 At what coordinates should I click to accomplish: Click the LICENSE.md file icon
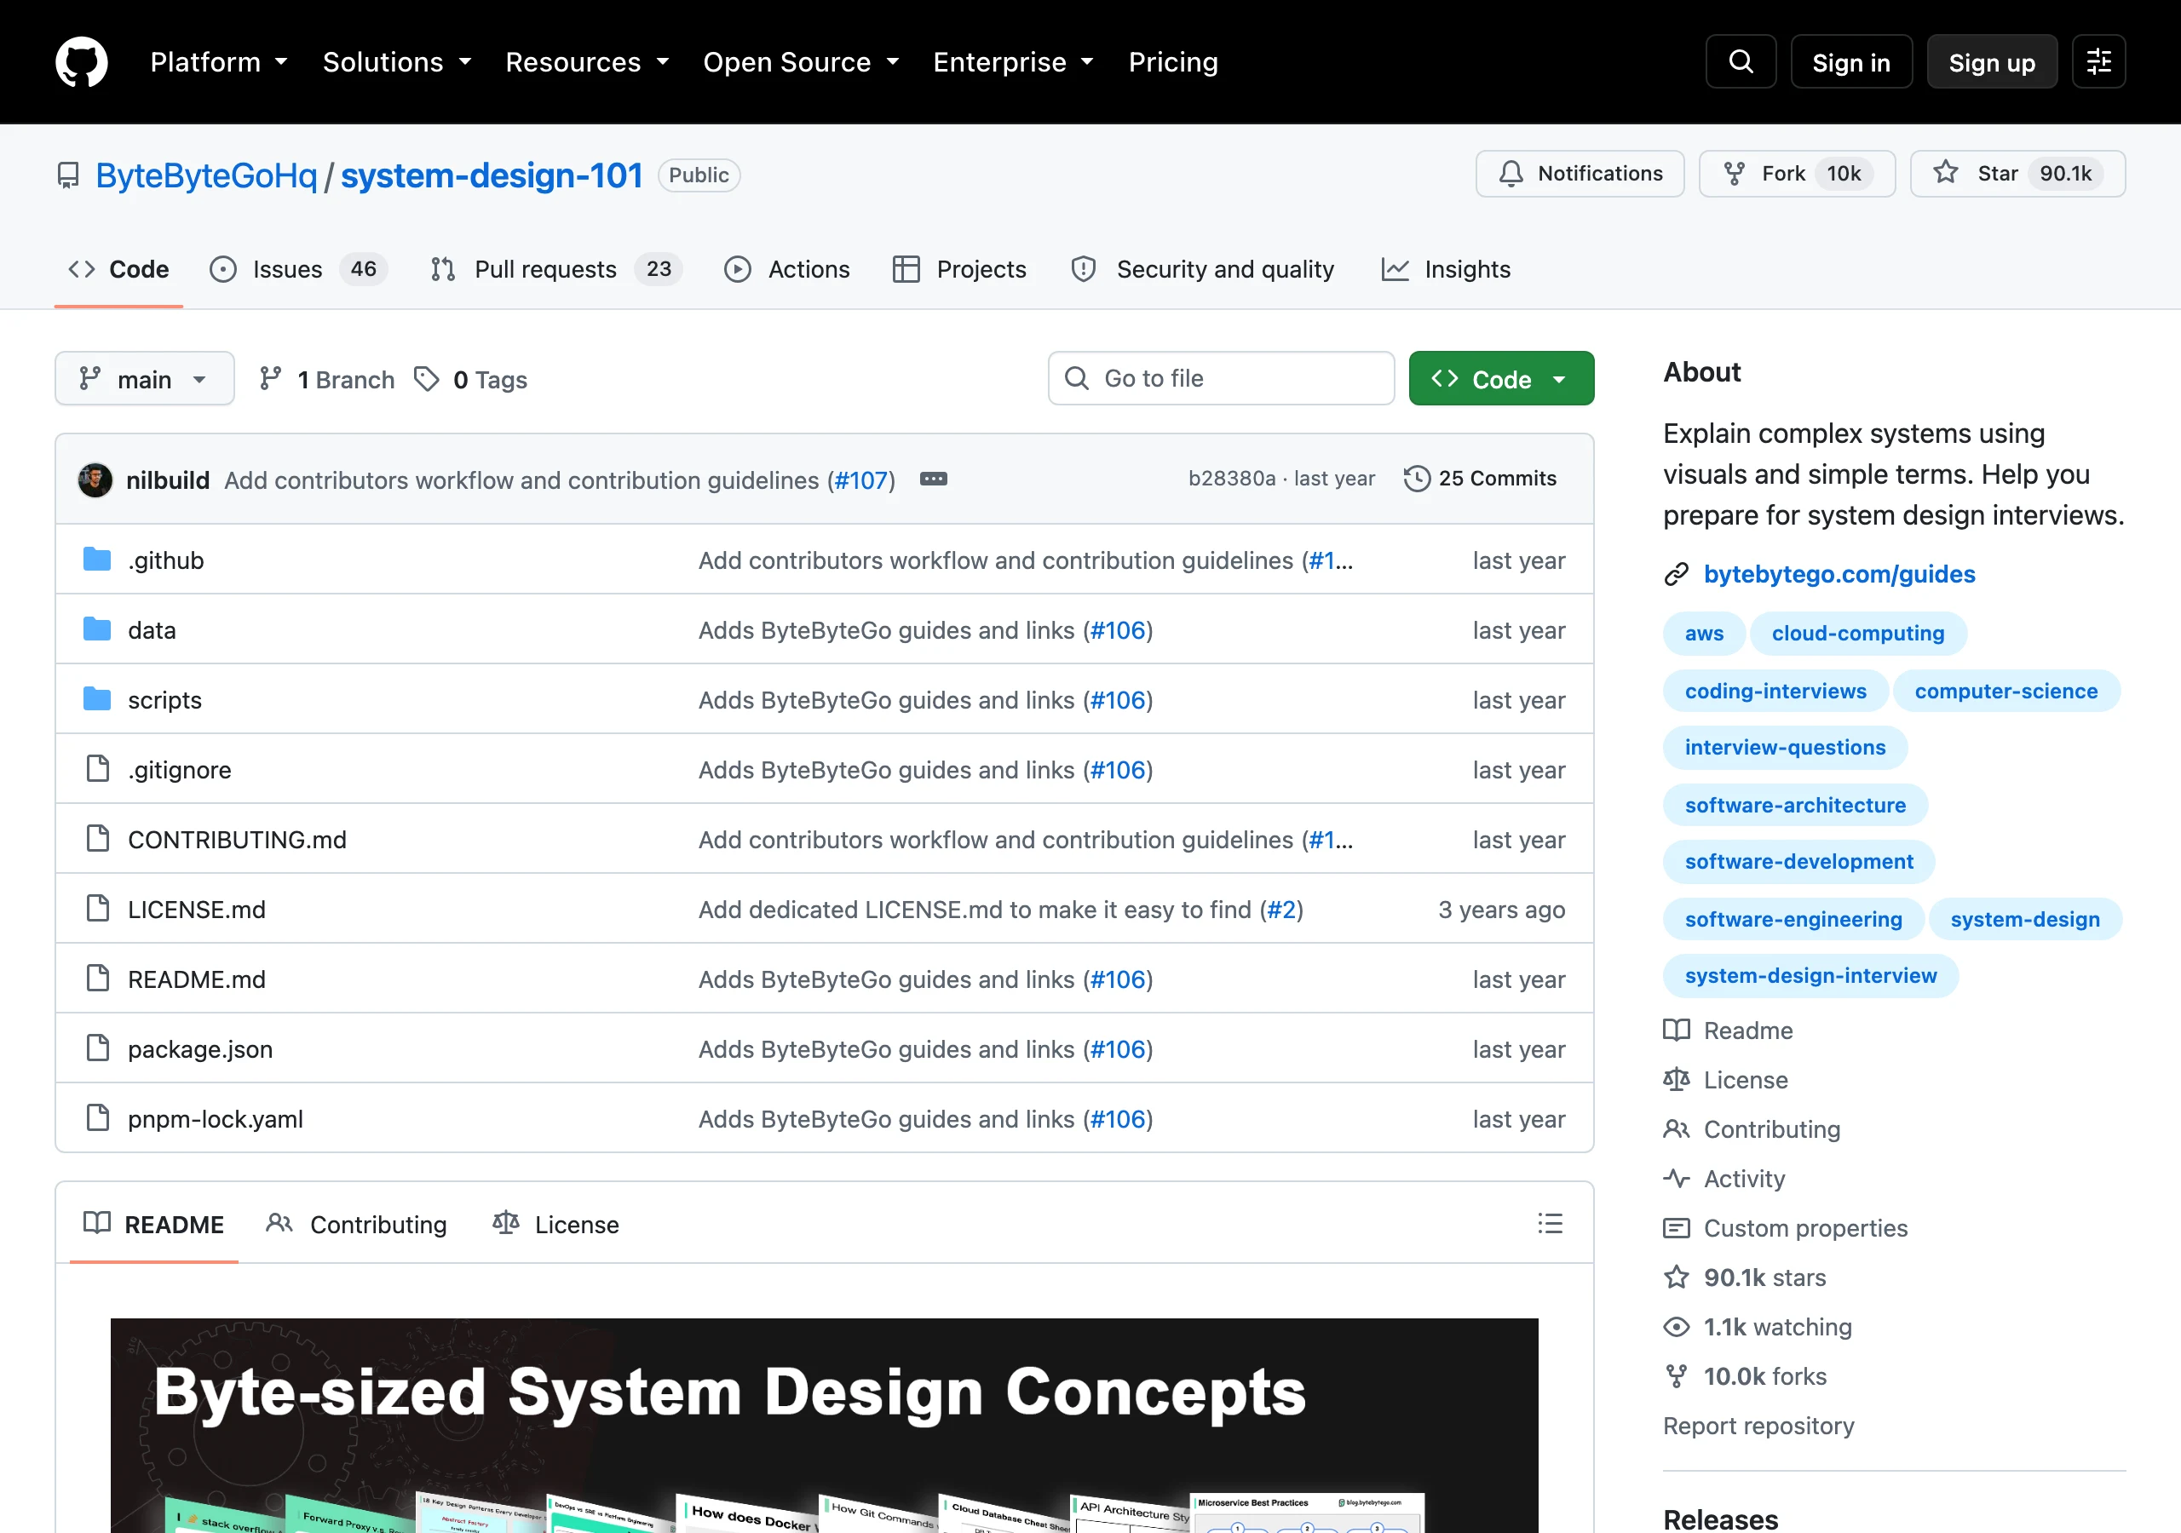[98, 908]
